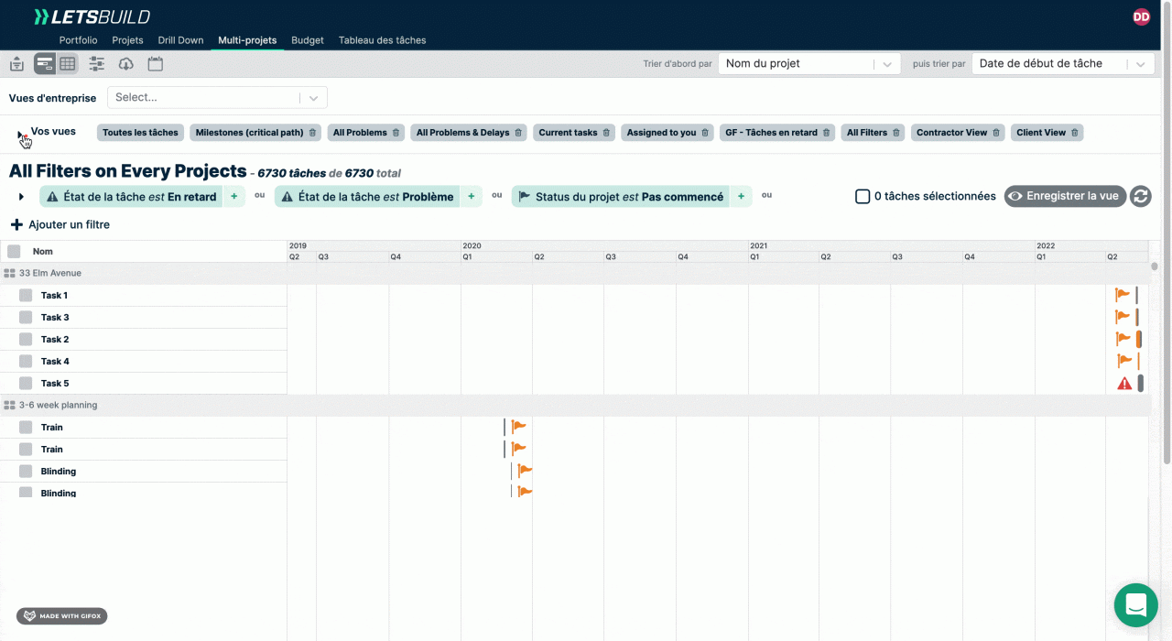Image resolution: width=1172 pixels, height=641 pixels.
Task: Switch to Gantt chart view icon
Action: [x=45, y=63]
